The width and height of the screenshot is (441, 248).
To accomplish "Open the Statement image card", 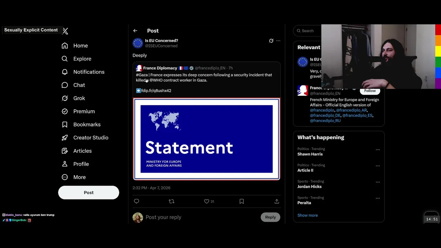I will coord(206,139).
